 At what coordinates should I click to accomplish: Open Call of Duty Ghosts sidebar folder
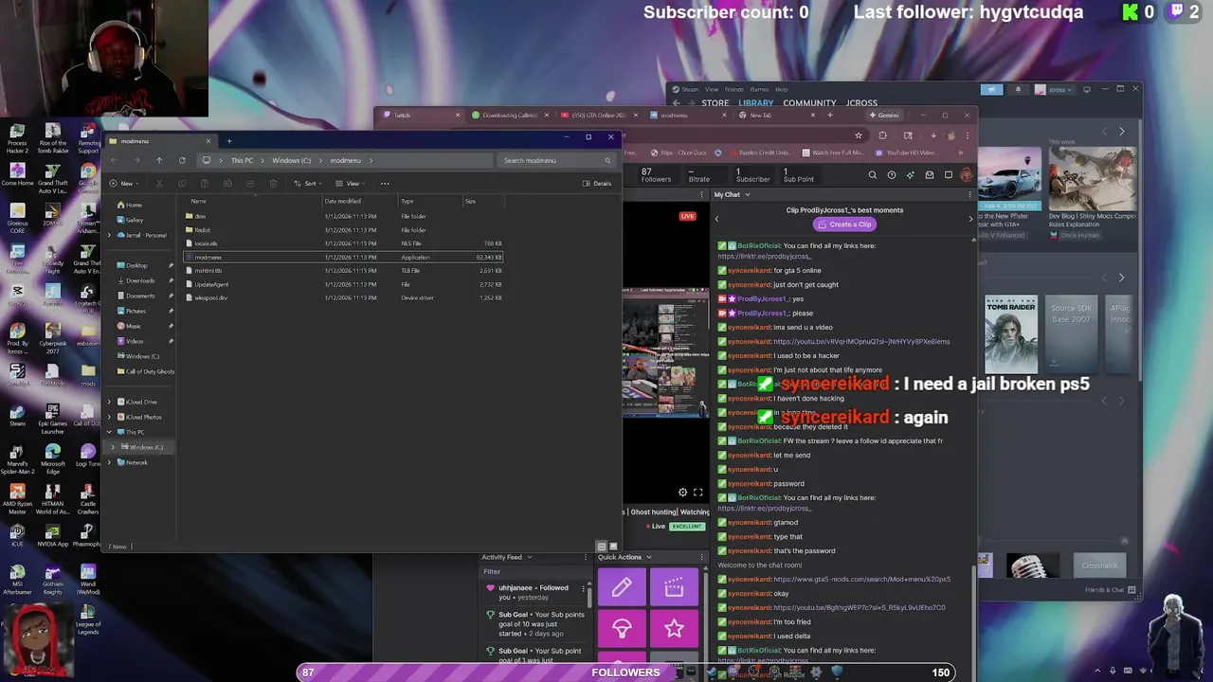145,371
